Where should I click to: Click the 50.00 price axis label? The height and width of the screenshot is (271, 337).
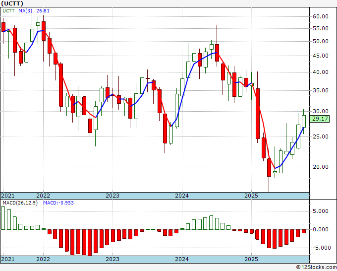click(x=321, y=42)
